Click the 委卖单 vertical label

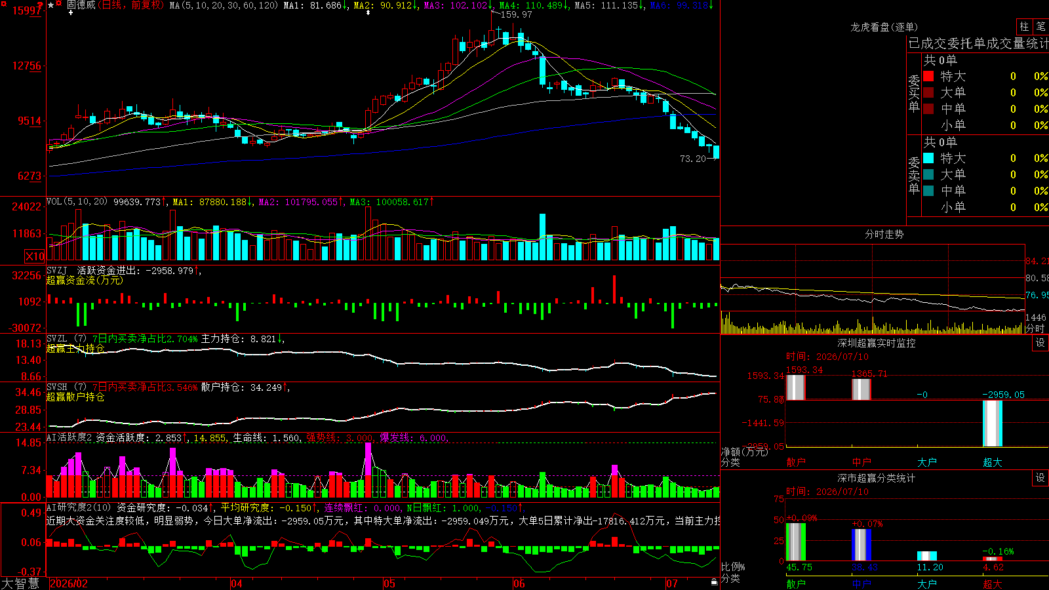coord(914,176)
